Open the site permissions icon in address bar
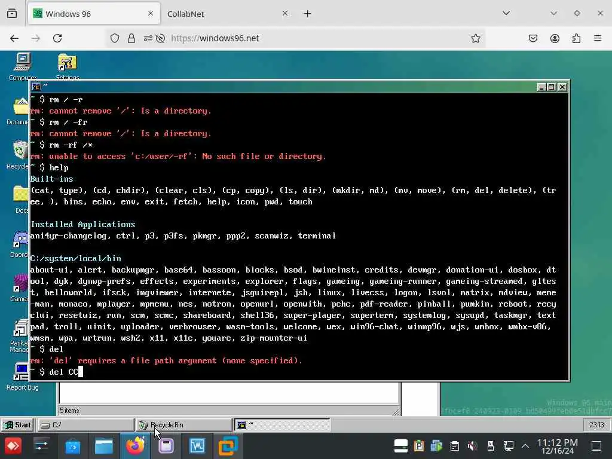Image resolution: width=612 pixels, height=459 pixels. 148,38
